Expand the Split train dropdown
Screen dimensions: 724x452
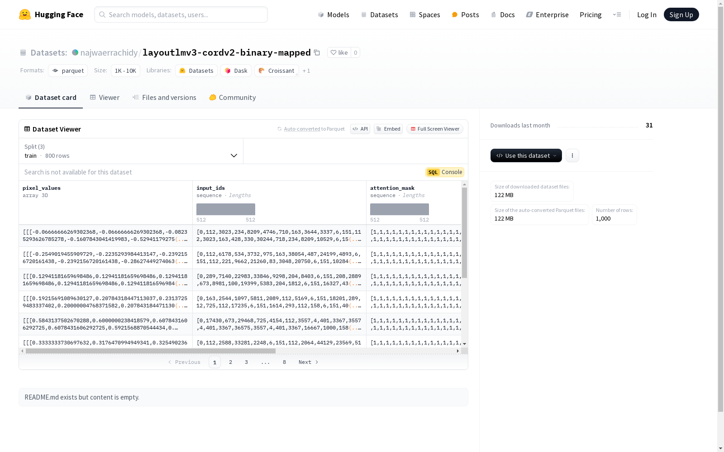pos(131,151)
